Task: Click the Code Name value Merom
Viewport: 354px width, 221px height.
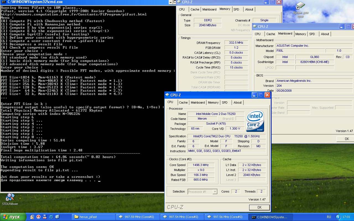Action: pos(202,119)
